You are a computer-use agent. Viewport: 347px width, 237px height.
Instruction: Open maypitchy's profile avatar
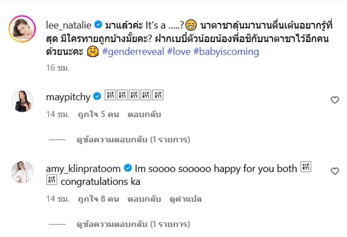22,101
